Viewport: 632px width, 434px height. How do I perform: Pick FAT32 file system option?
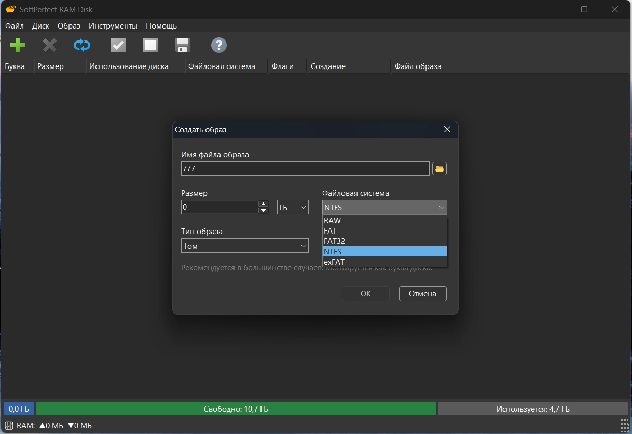[384, 241]
